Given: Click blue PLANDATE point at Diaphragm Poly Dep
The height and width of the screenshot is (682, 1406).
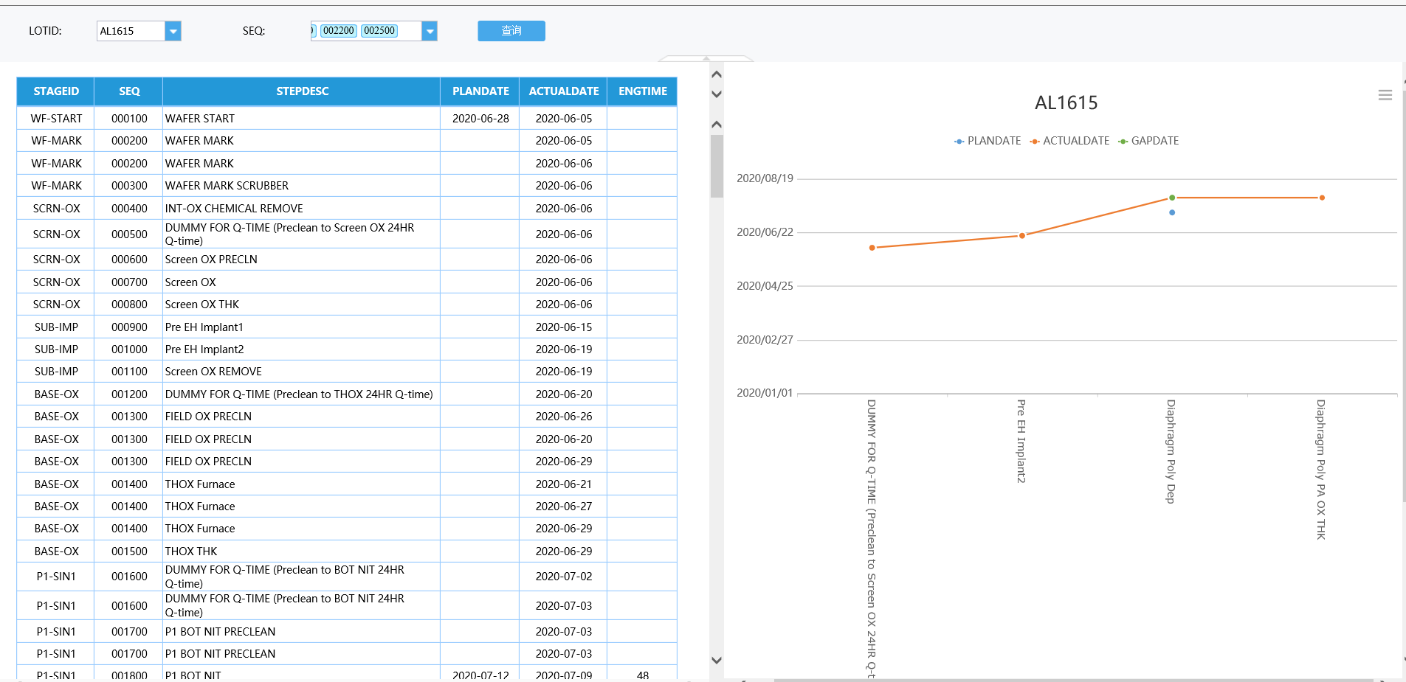Looking at the screenshot, I should (1172, 212).
